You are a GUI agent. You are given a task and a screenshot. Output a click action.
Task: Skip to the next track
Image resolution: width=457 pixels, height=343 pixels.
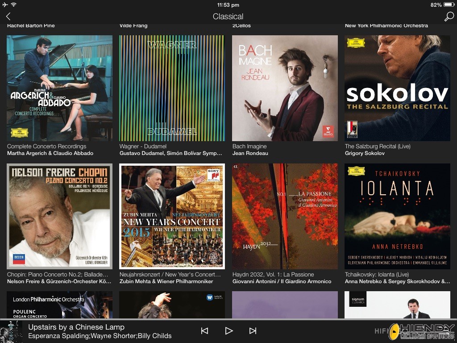point(253,331)
